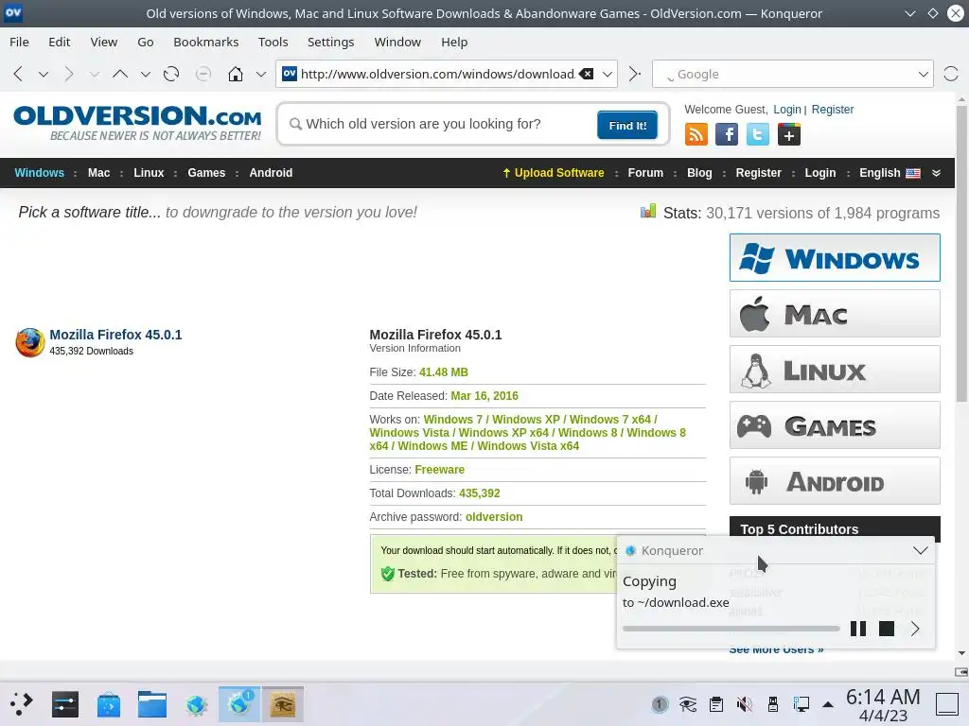Open the Home page icon
The width and height of the screenshot is (969, 726).
pos(236,74)
